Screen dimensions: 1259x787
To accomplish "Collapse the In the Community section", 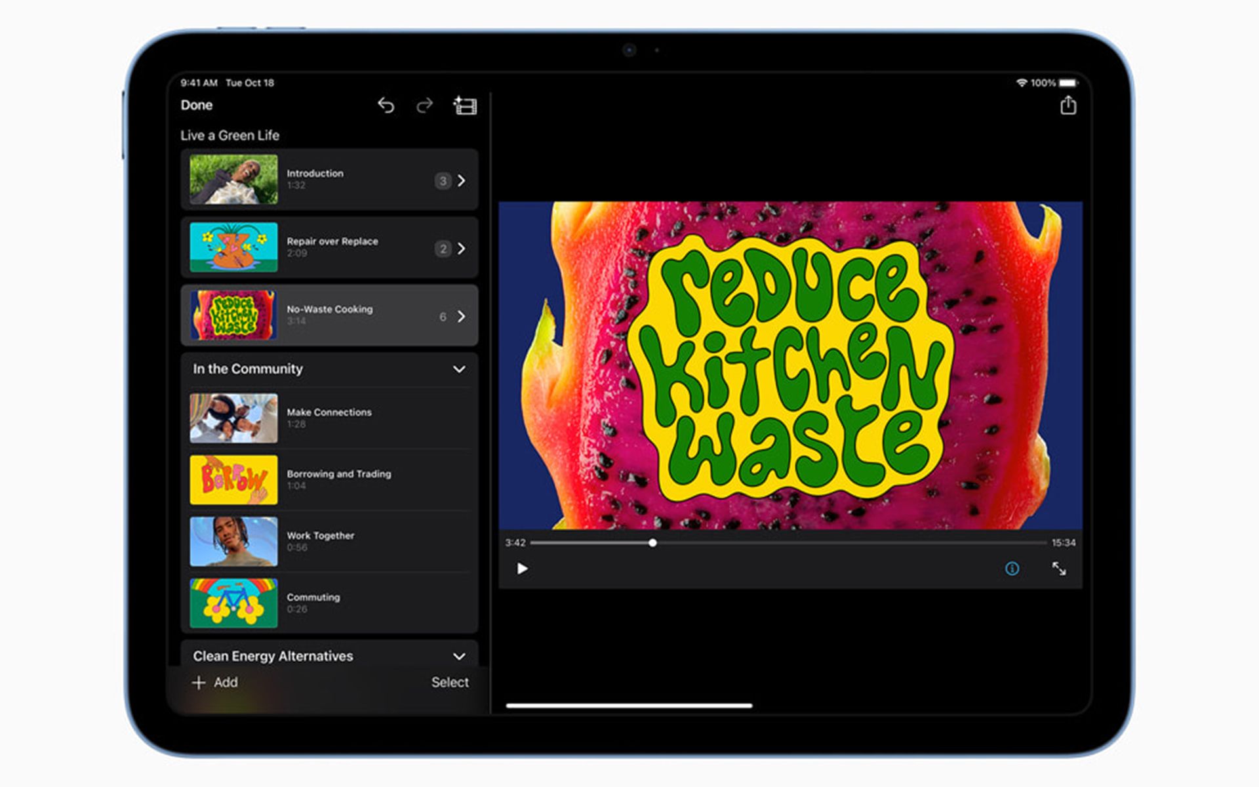I will coord(459,369).
